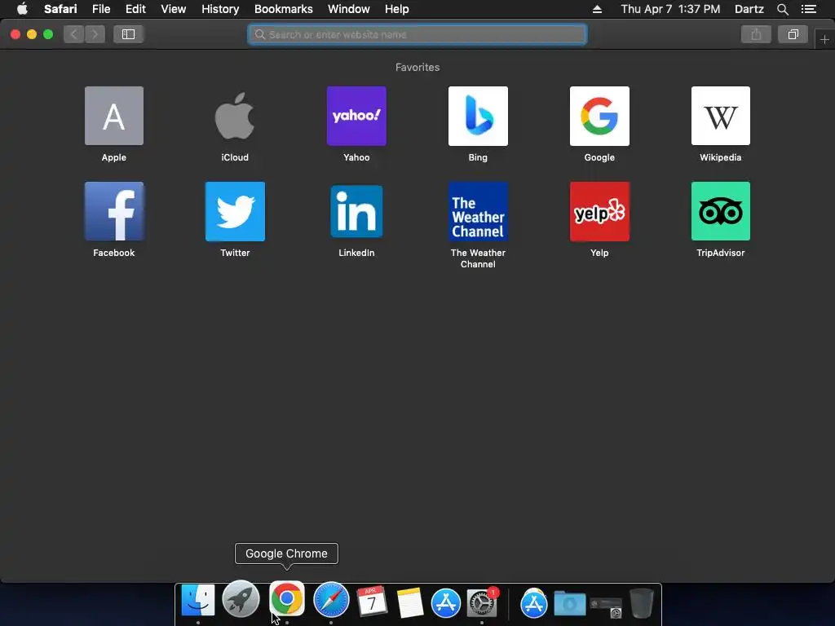This screenshot has height=626, width=835.
Task: Open System Preferences from the Dock
Action: tap(481, 602)
